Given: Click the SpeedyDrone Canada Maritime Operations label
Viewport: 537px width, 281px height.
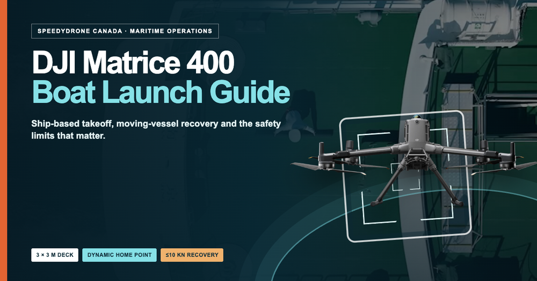Looking at the screenshot, I should tap(125, 31).
